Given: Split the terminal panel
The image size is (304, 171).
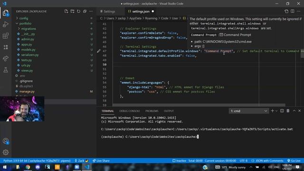Looking at the screenshot, I should 282,111.
